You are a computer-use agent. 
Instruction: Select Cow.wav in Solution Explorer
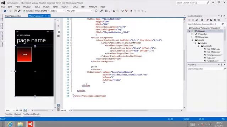pos(211,58)
